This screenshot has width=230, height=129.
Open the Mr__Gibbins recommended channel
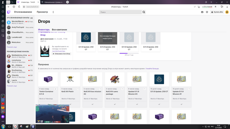20,66
